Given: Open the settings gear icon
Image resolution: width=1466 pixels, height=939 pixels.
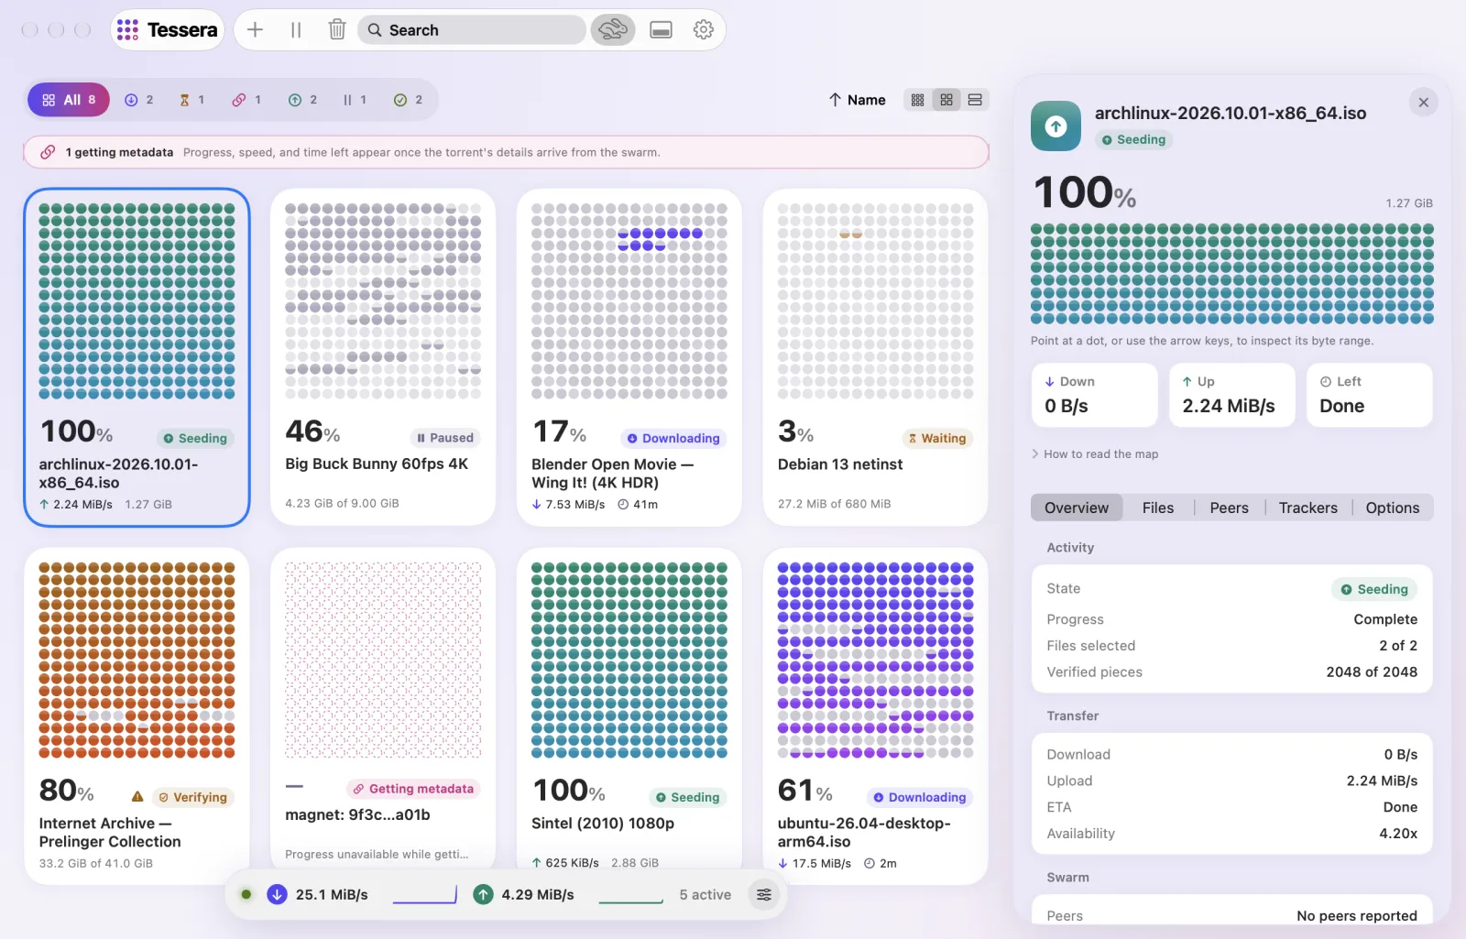Looking at the screenshot, I should tap(704, 30).
